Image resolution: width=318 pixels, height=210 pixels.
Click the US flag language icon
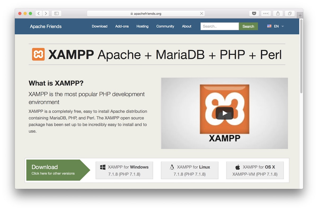coord(269,26)
